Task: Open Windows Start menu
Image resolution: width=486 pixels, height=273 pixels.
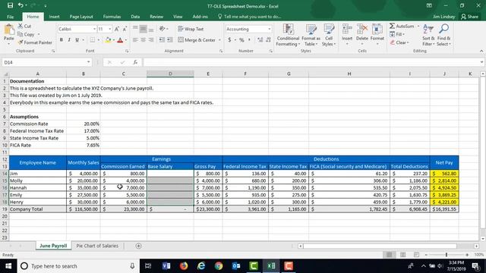Action: pyautogui.click(x=8, y=266)
